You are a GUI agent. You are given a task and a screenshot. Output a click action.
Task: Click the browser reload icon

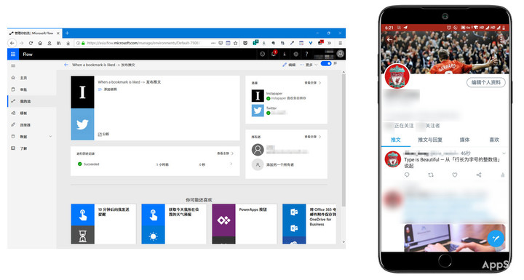click(x=31, y=43)
